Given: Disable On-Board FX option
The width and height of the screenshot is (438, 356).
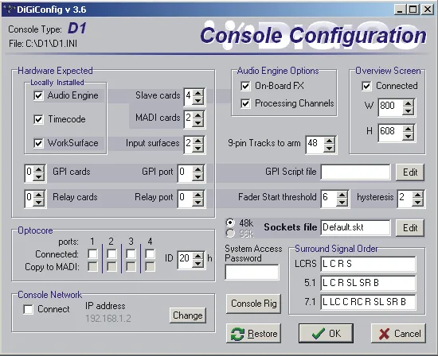Looking at the screenshot, I should pos(245,86).
